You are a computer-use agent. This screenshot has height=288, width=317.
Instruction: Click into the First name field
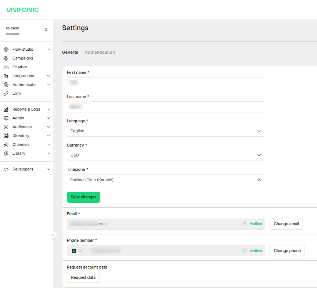click(166, 83)
